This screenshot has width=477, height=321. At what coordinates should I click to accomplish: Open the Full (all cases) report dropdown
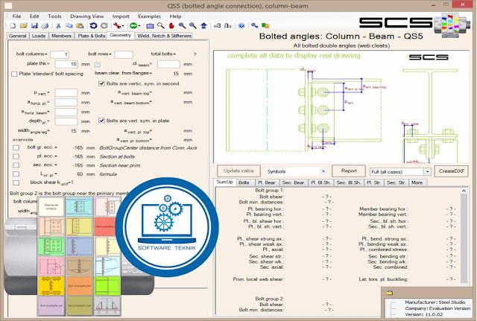(x=400, y=171)
